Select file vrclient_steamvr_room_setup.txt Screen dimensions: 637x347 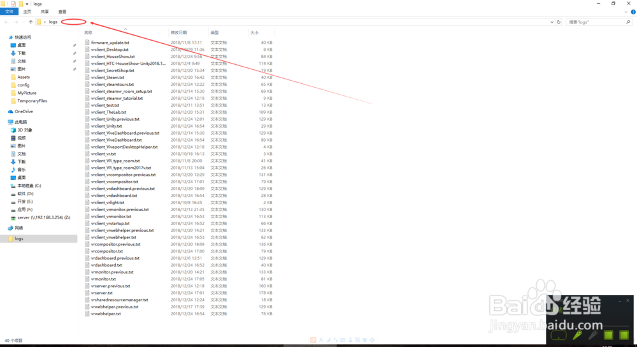coord(122,92)
